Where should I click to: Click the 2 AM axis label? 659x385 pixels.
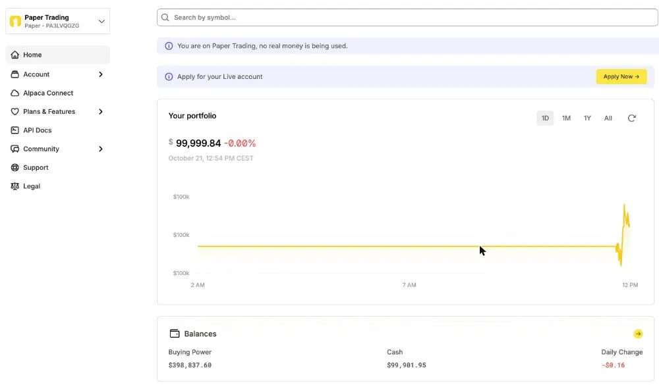click(x=198, y=285)
